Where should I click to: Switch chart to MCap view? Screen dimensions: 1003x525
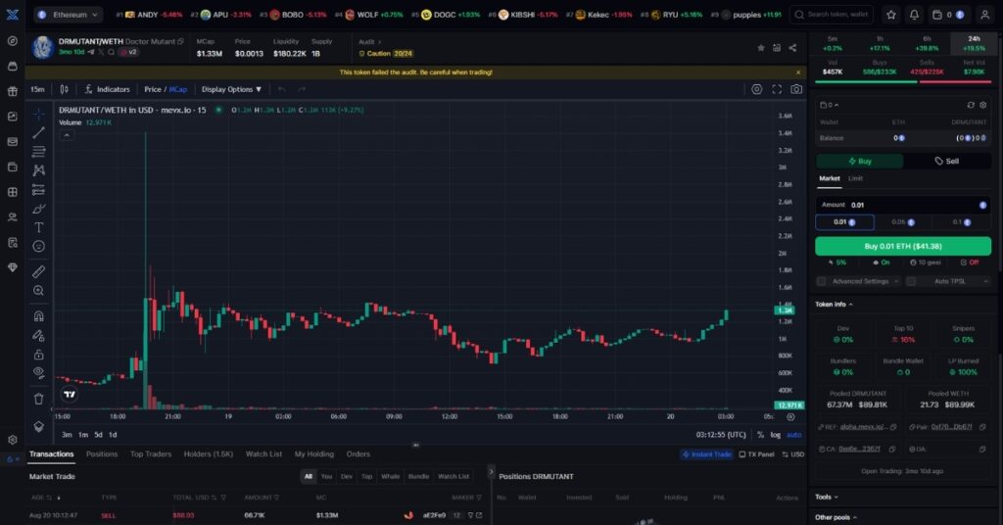click(178, 89)
